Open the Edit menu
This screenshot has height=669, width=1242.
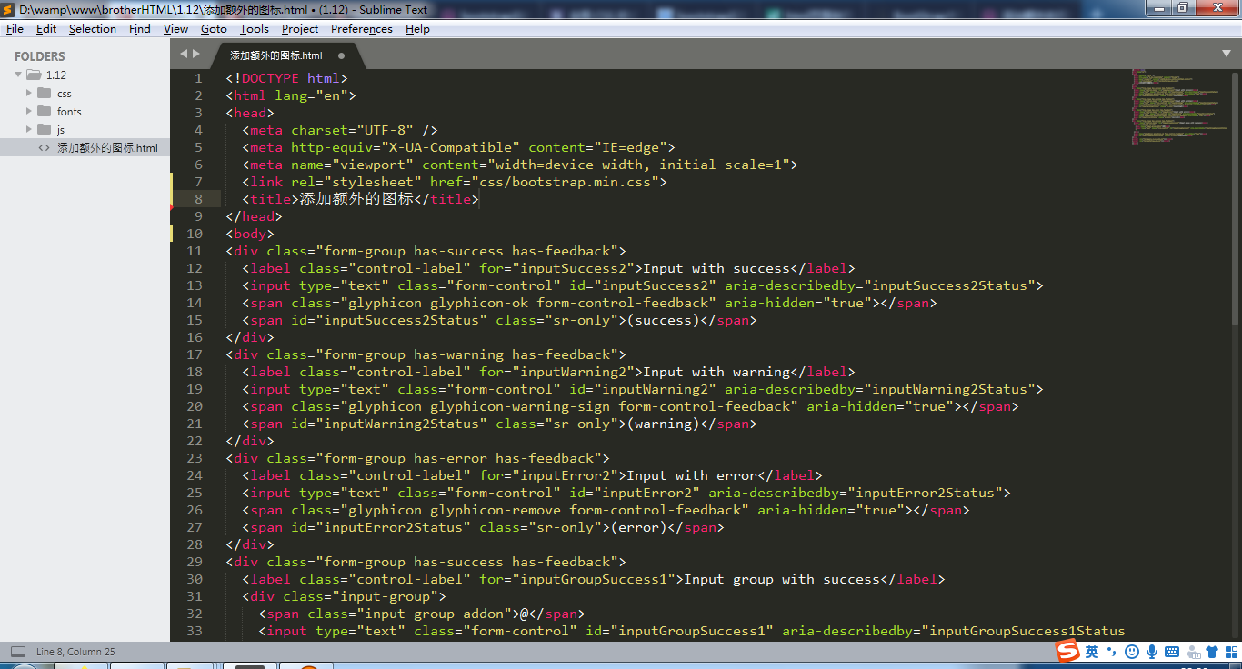click(x=46, y=29)
